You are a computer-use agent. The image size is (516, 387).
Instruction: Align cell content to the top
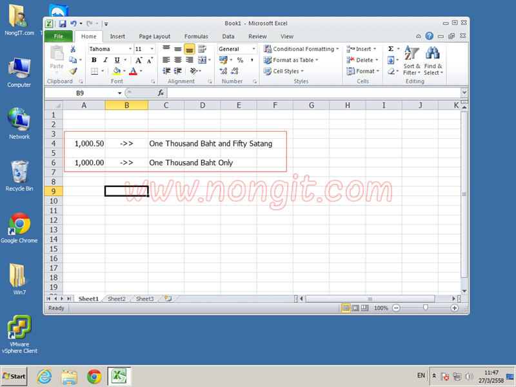click(x=166, y=49)
